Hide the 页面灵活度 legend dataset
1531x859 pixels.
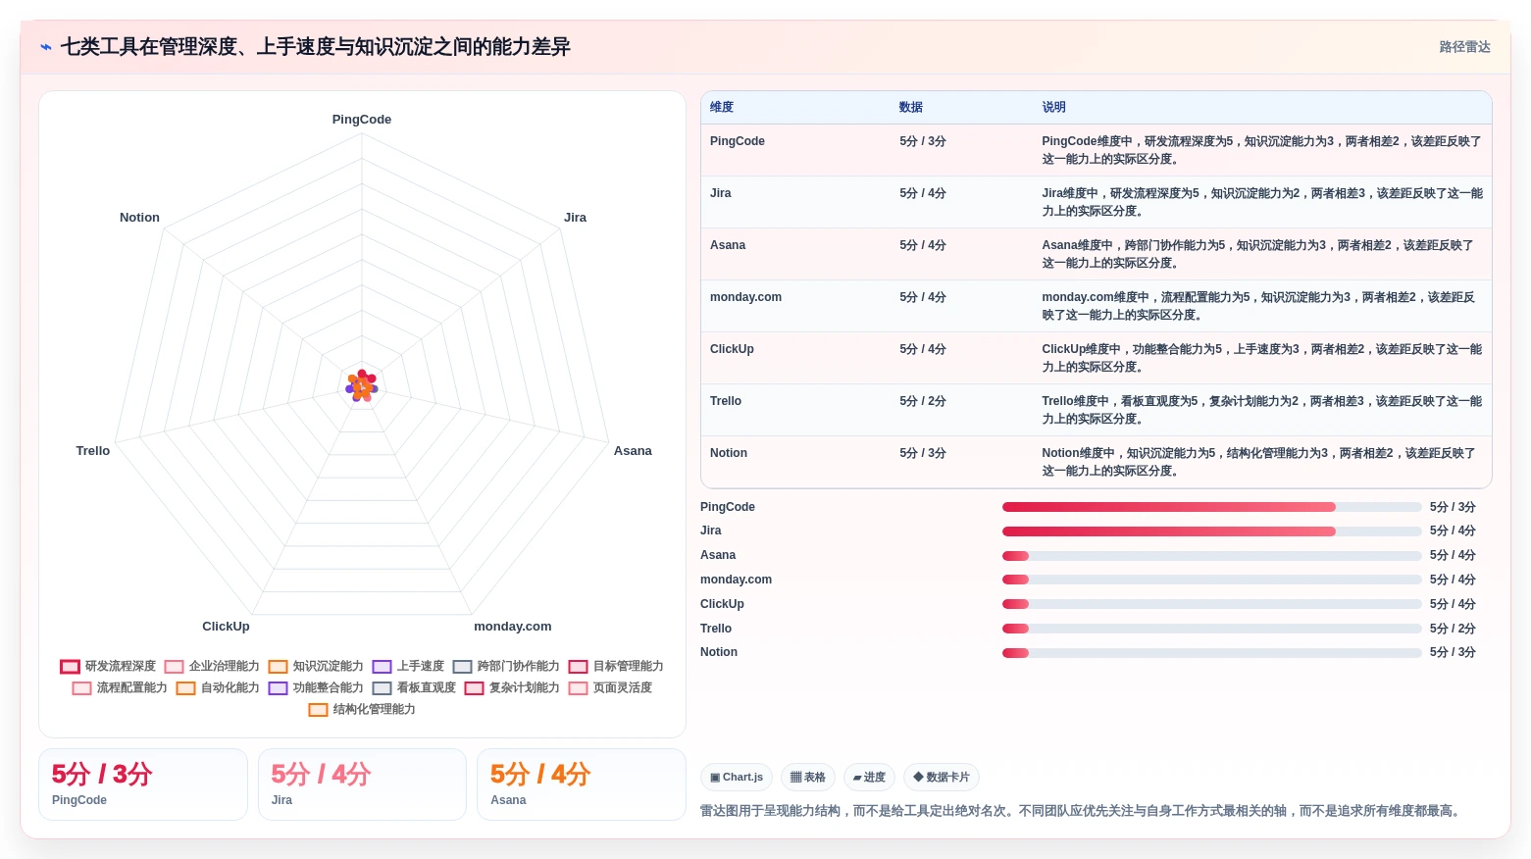(610, 687)
